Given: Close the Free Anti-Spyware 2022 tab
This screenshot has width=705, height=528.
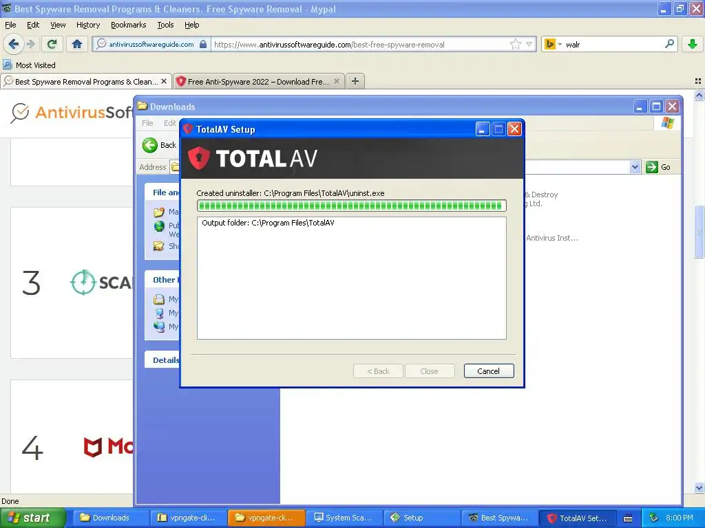Looking at the screenshot, I should (336, 81).
